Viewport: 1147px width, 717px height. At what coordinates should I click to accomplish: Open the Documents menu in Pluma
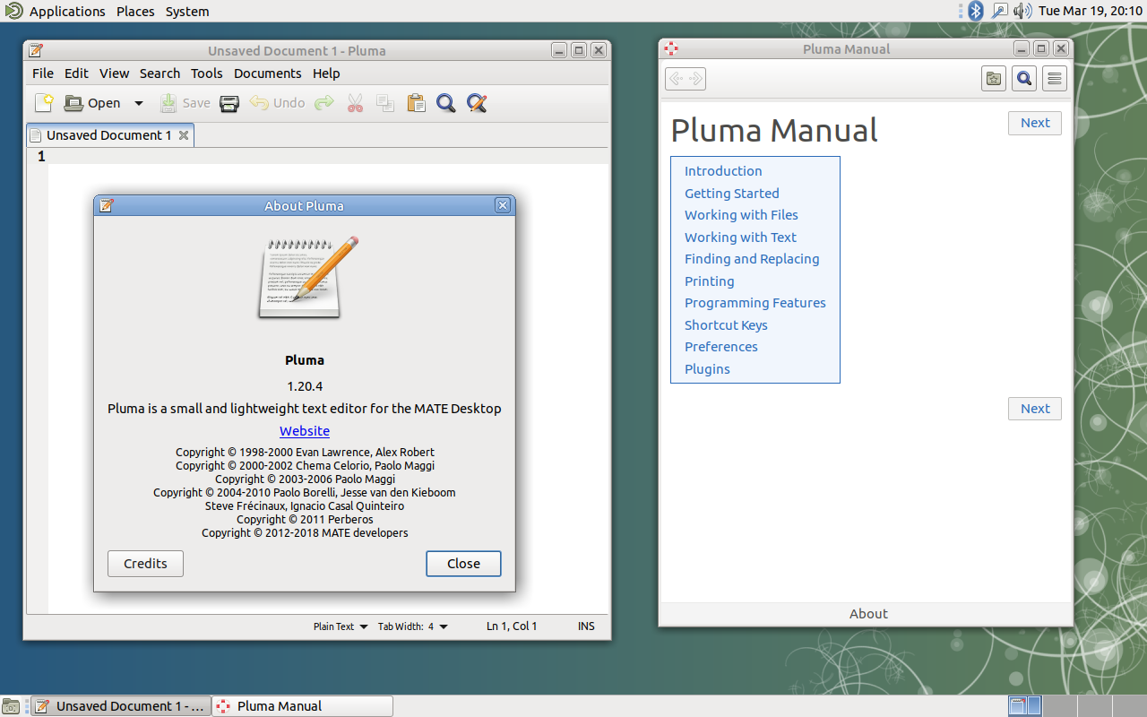(267, 73)
